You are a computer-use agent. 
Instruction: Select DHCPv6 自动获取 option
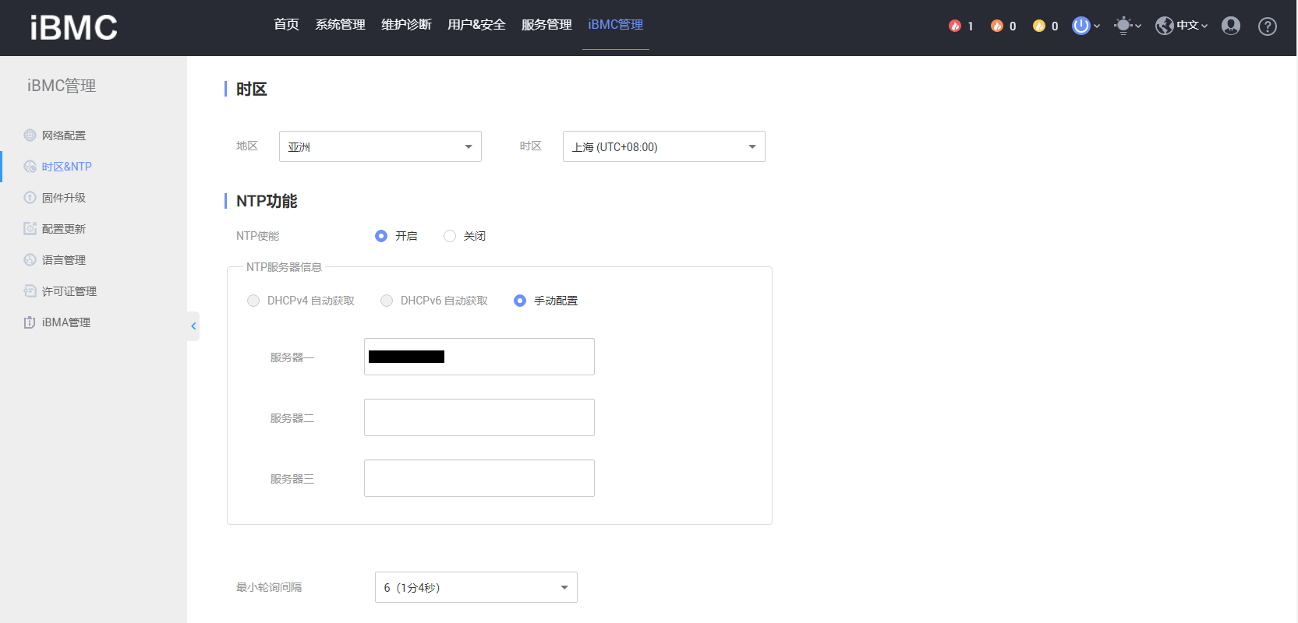click(387, 301)
